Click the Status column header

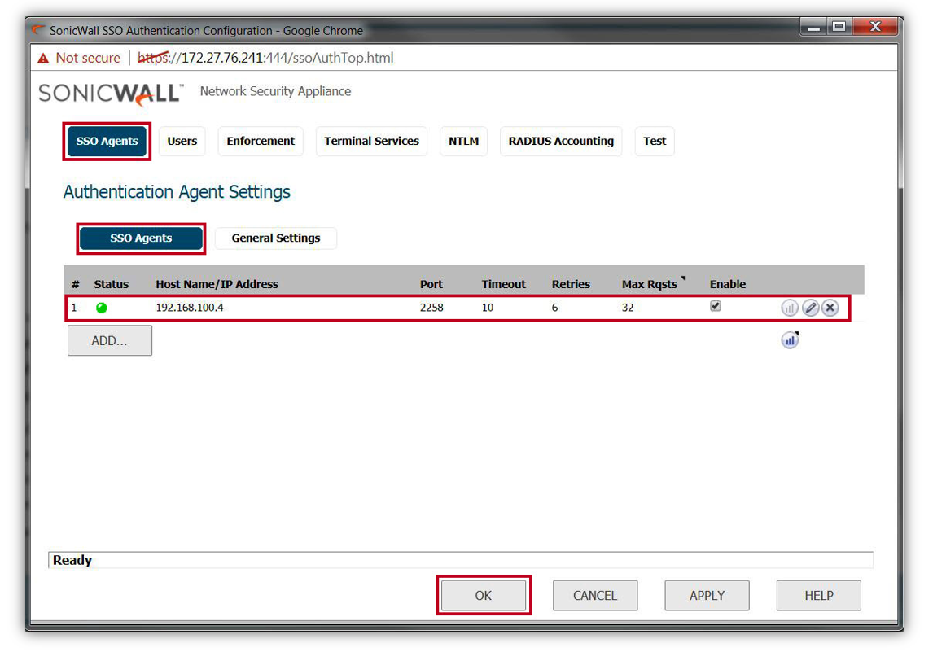[x=112, y=284]
